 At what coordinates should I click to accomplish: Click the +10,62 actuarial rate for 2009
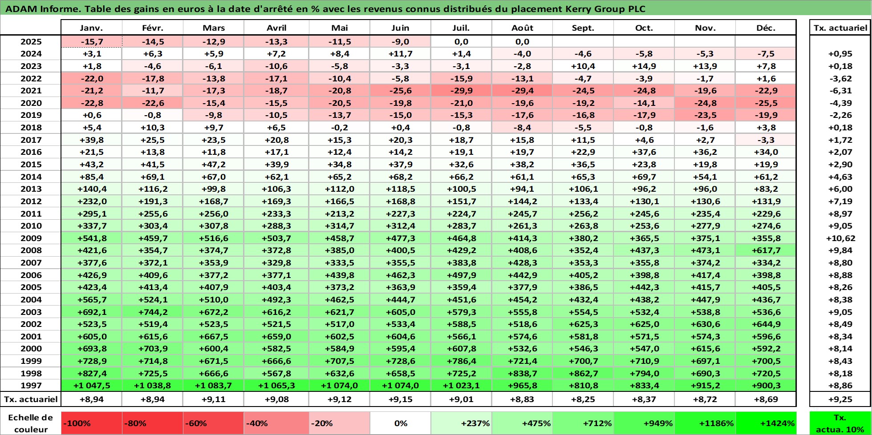[840, 238]
